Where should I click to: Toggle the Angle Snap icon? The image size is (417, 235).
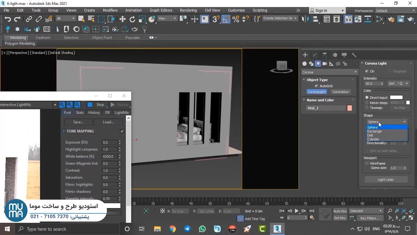(x=226, y=19)
